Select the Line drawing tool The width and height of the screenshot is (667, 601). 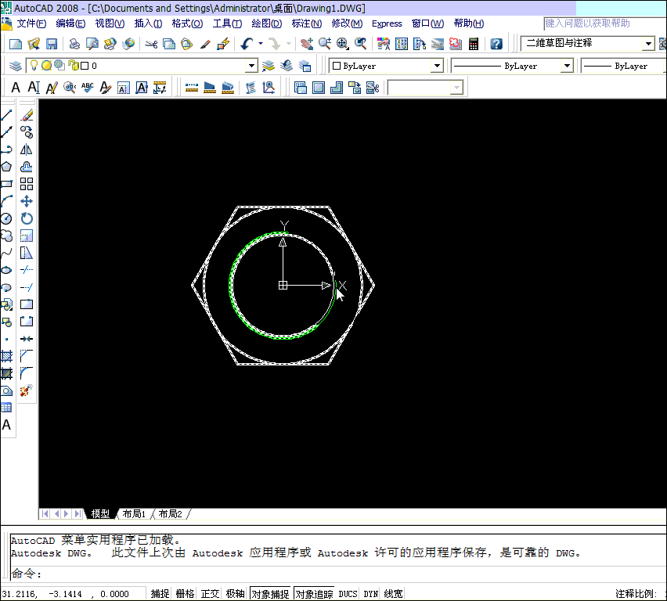coord(6,115)
